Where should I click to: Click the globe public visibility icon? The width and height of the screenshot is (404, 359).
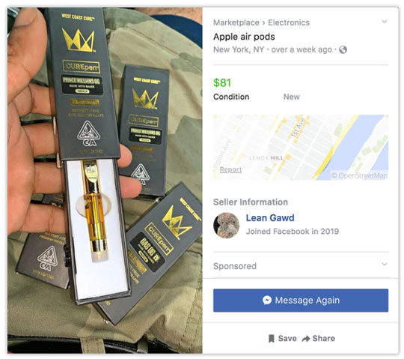click(343, 49)
